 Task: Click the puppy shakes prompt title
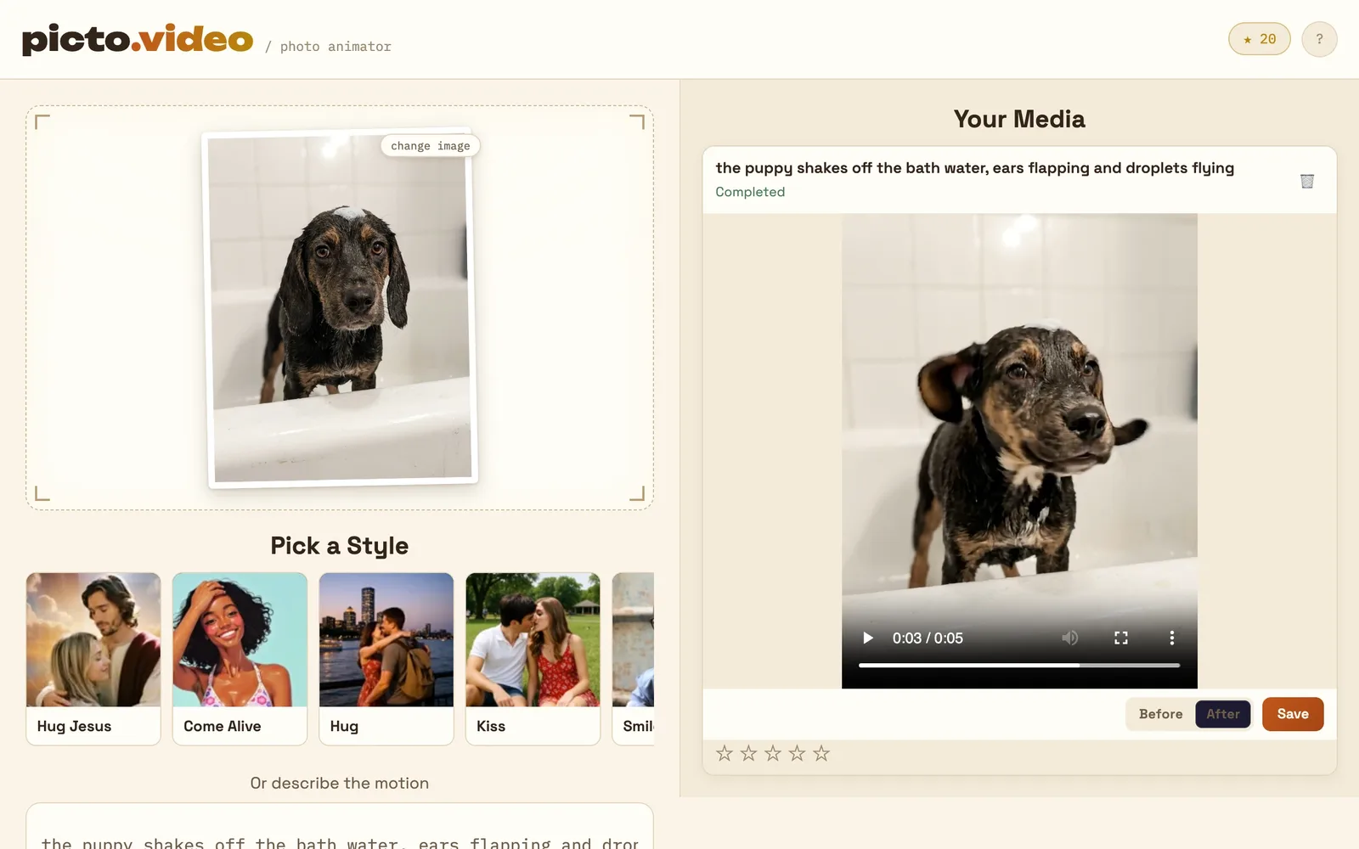pos(974,168)
